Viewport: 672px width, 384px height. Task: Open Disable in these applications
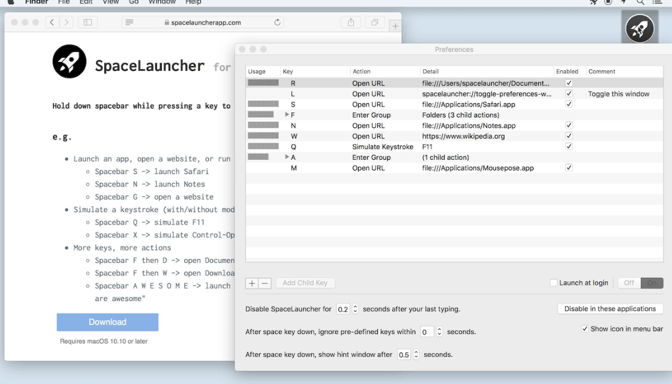tap(610, 309)
